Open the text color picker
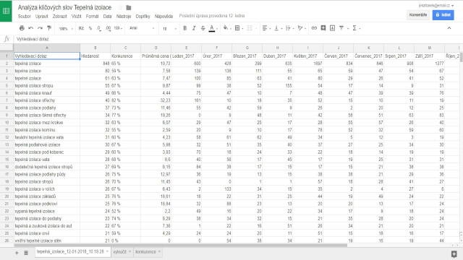This screenshot has height=260, width=463. (x=212, y=28)
